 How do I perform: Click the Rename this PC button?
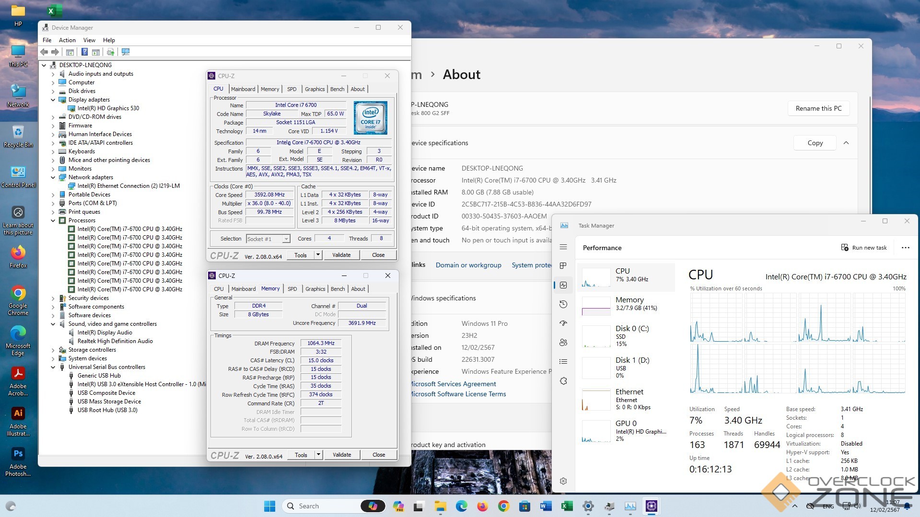[x=818, y=108]
